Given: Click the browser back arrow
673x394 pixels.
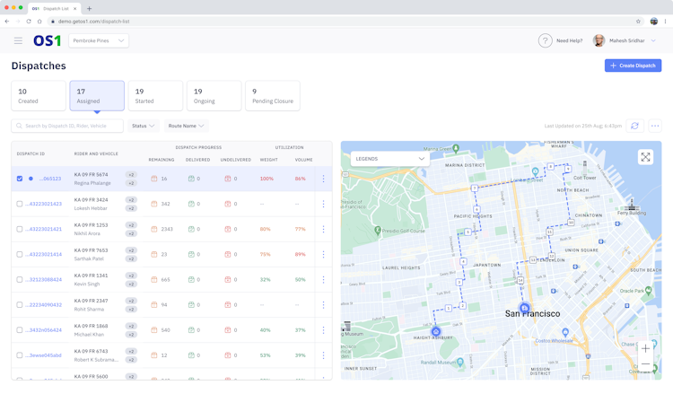Looking at the screenshot, I should click(x=7, y=21).
